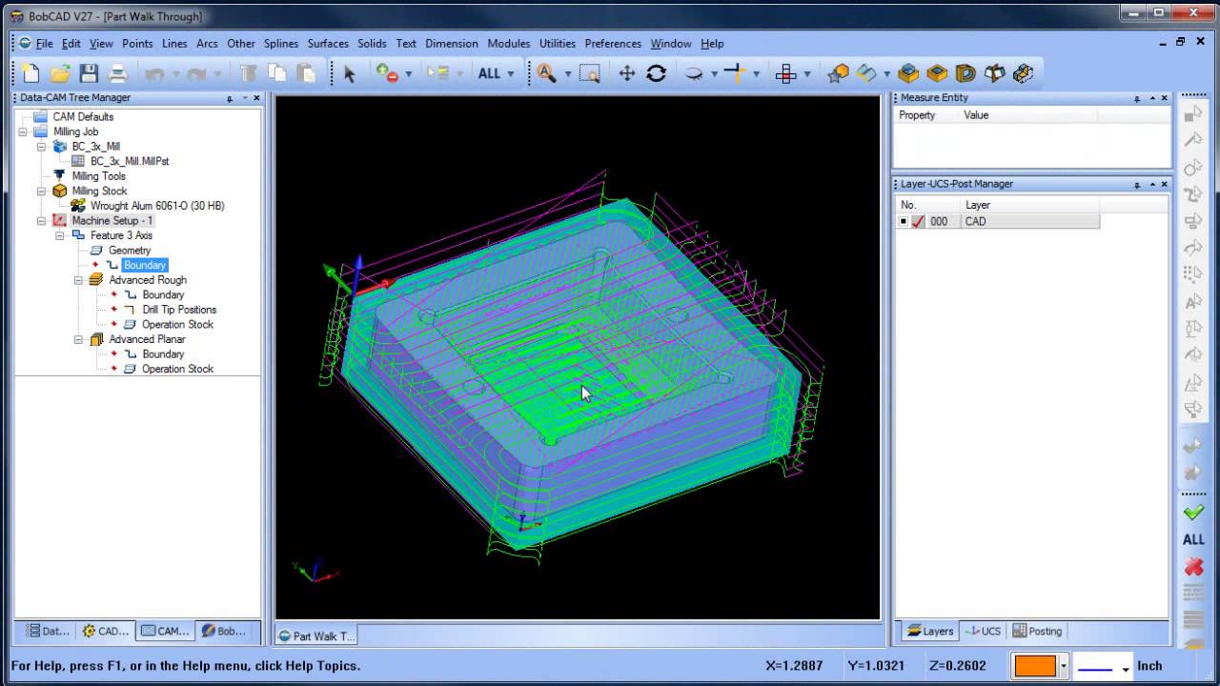Viewport: 1220px width, 686px height.
Task: Click the Save floppy disk icon
Action: click(x=89, y=73)
